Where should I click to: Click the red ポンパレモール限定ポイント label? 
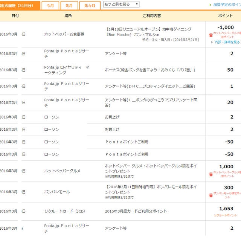pyautogui.click(x=227, y=195)
